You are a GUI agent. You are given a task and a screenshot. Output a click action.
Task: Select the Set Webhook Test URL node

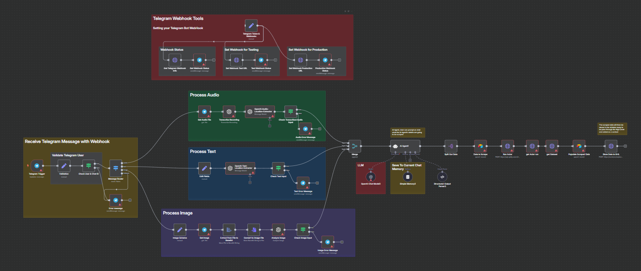236,60
